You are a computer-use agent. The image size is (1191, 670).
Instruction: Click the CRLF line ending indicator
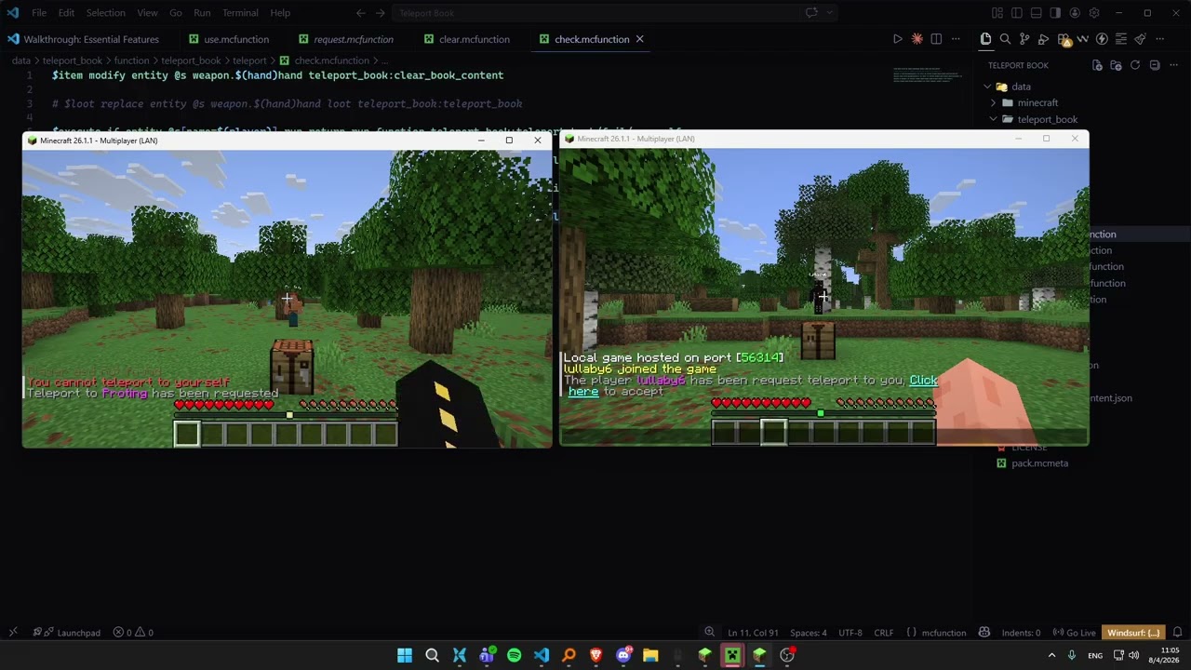[x=883, y=633]
